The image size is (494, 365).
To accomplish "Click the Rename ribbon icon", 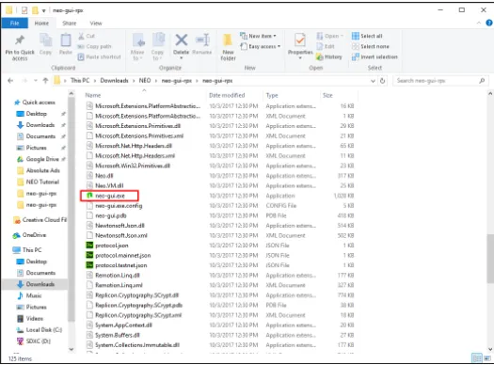I will pos(202,40).
